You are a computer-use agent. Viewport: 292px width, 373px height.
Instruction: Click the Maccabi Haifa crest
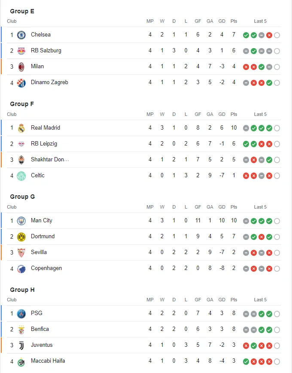tap(21, 361)
